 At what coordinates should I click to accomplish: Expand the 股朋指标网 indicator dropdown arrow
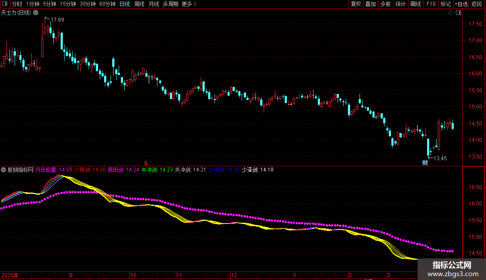tap(4, 170)
